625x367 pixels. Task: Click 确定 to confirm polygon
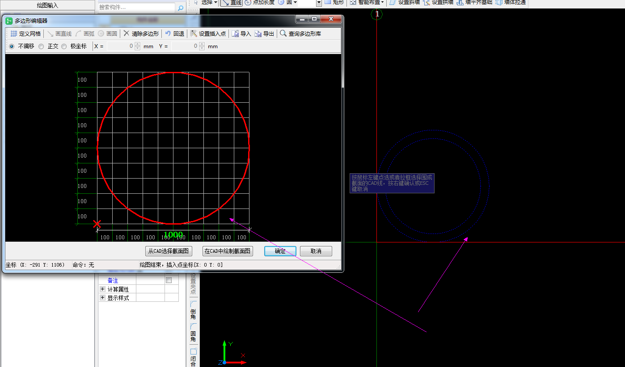coord(280,251)
